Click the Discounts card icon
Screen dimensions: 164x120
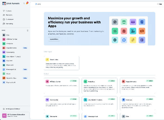47,116
